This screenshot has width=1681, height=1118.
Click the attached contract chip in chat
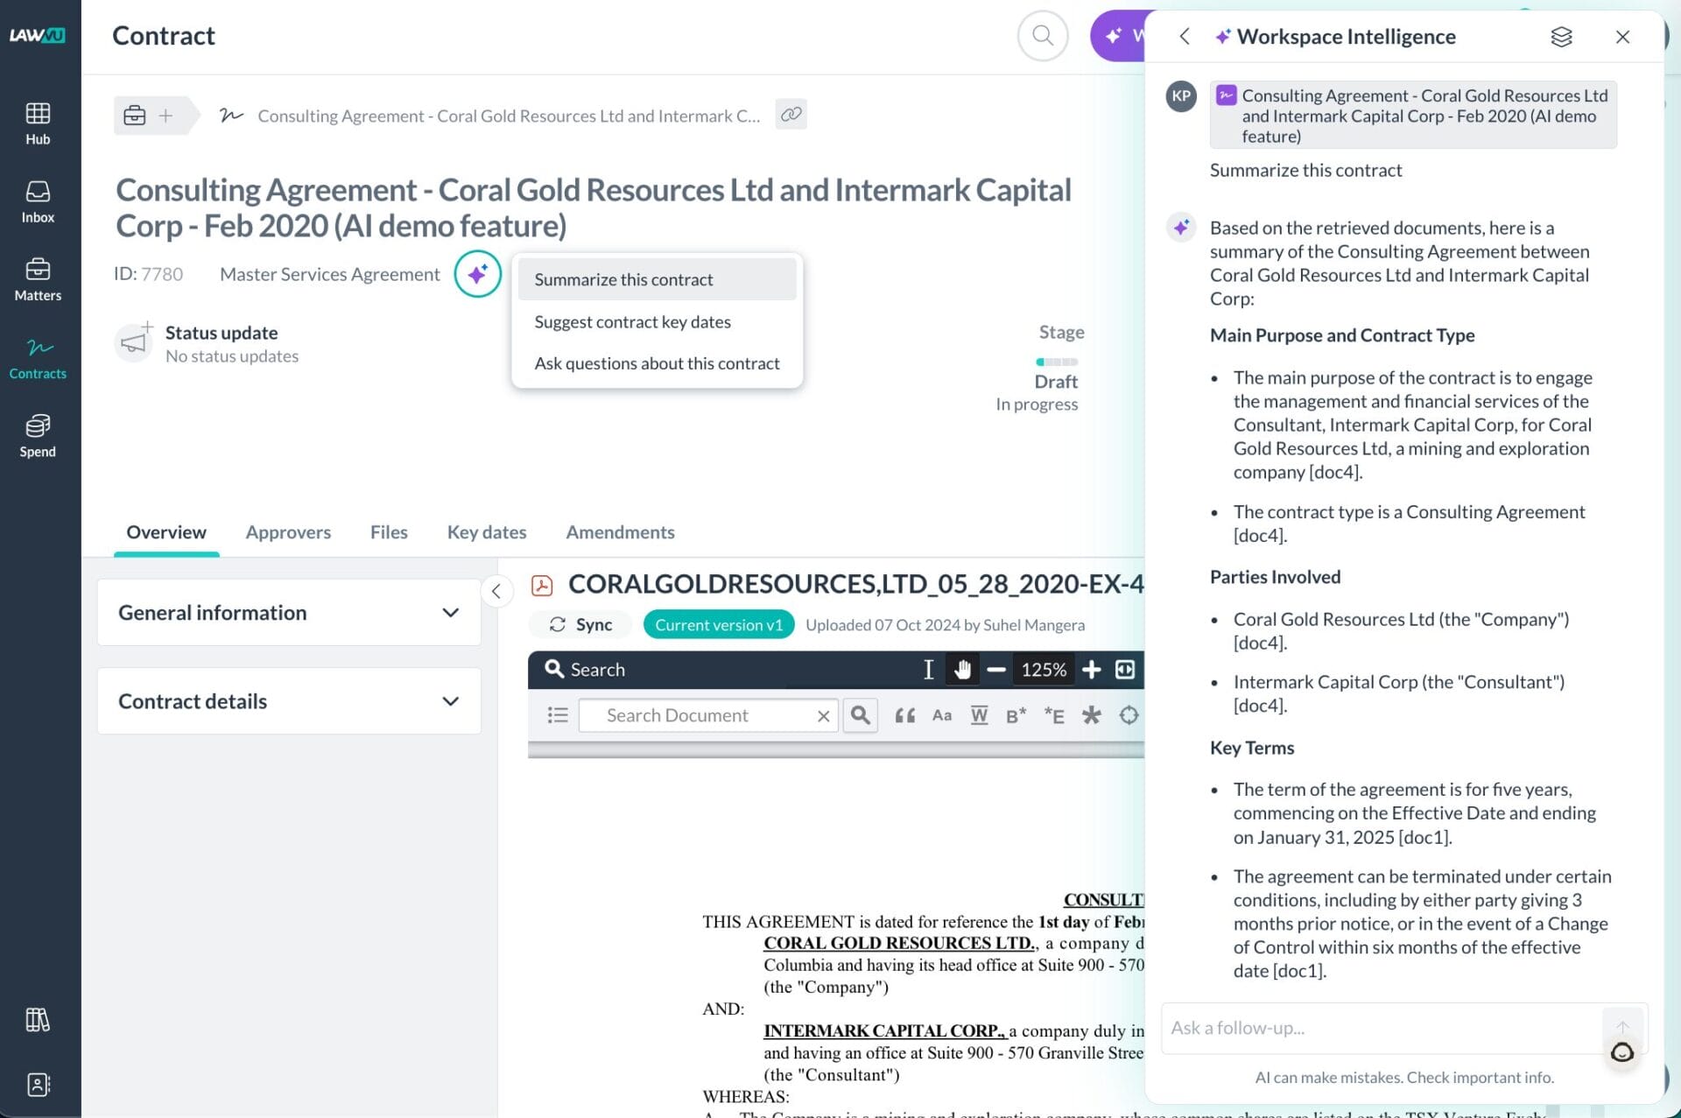(1413, 116)
